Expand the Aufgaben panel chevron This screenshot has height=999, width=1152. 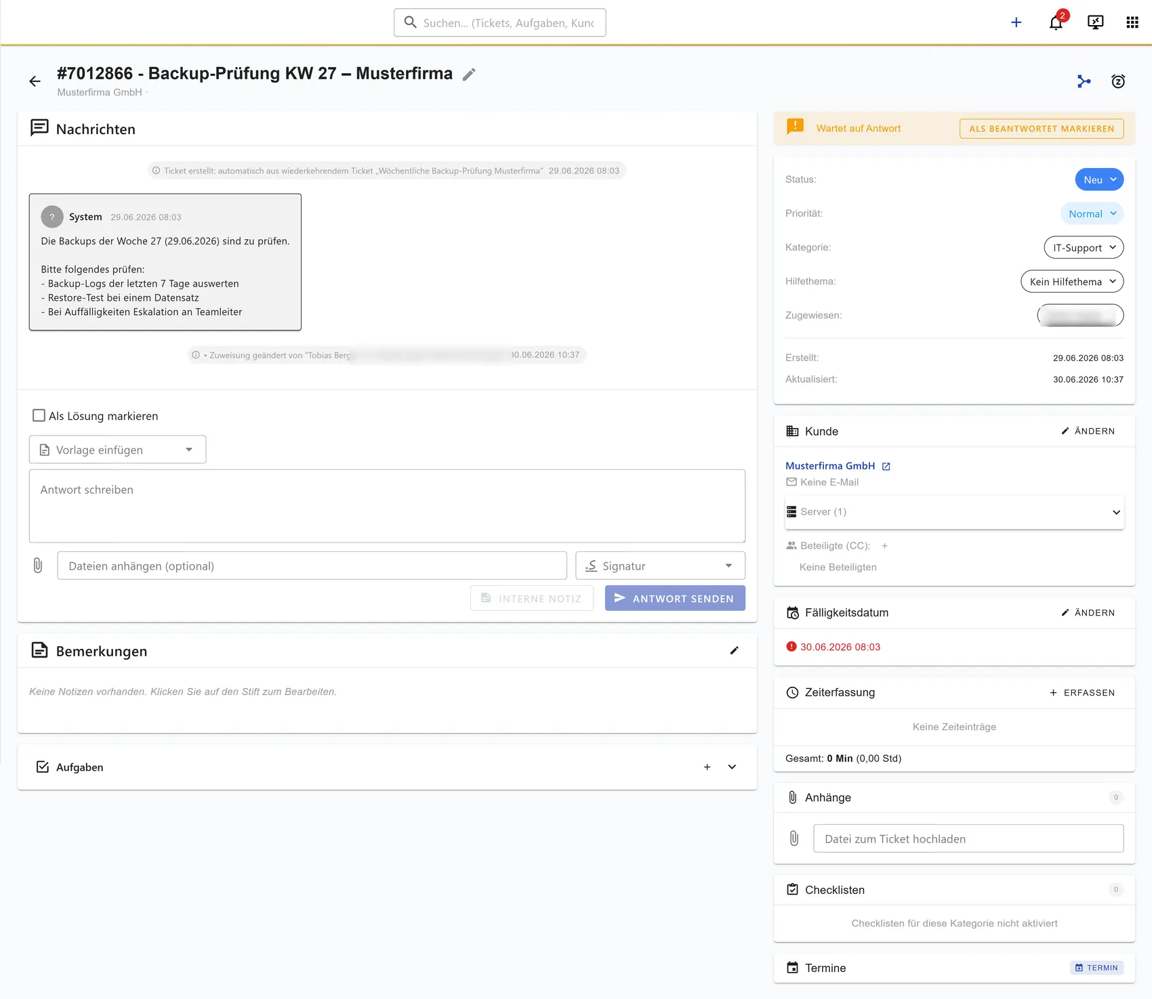point(732,767)
